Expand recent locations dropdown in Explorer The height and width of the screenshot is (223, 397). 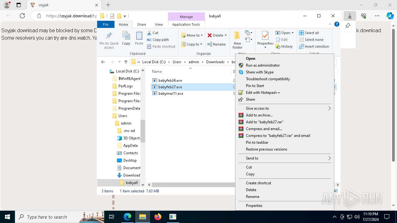(119, 62)
